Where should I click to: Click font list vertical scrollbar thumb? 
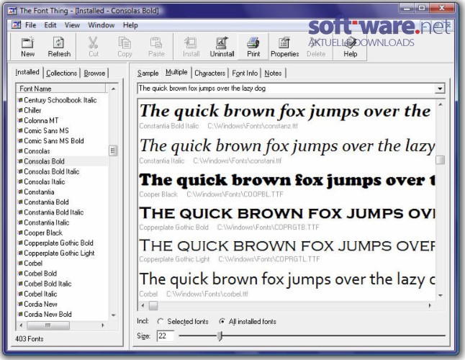coord(113,150)
